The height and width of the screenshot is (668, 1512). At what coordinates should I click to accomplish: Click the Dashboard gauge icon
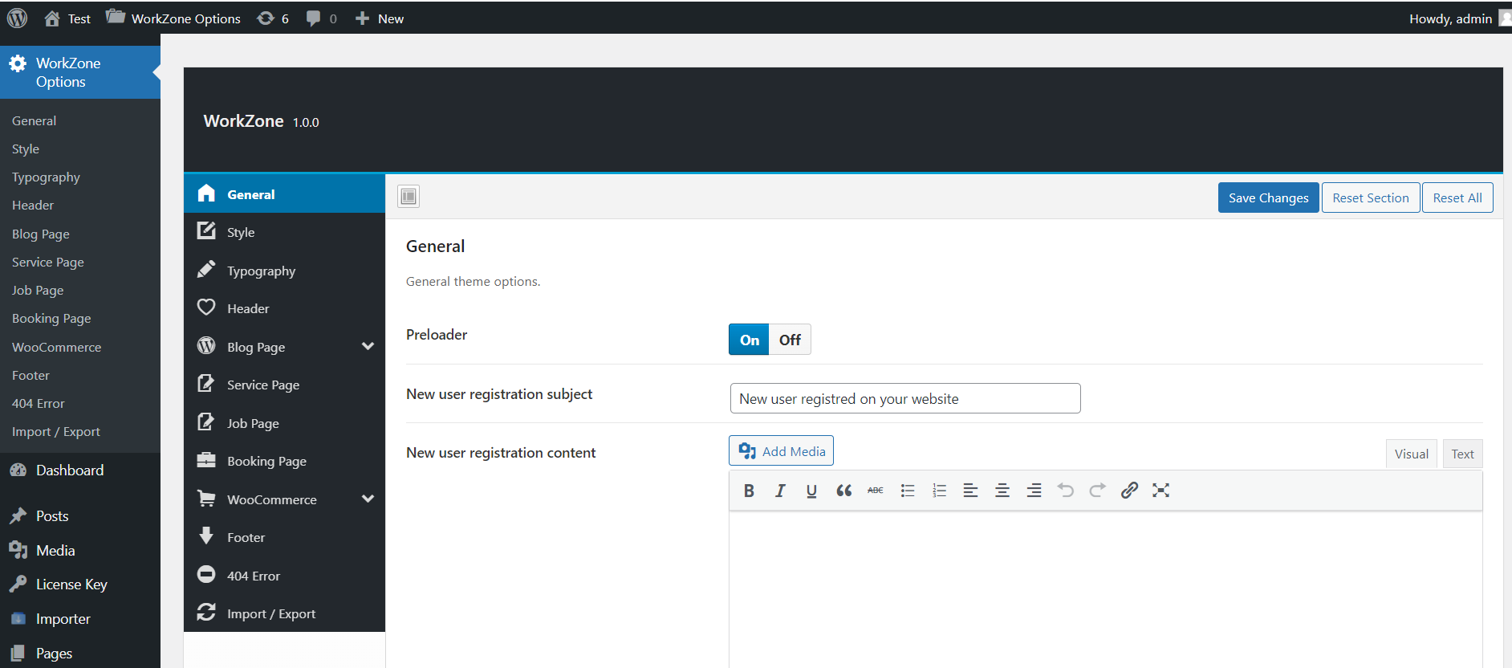(x=18, y=470)
